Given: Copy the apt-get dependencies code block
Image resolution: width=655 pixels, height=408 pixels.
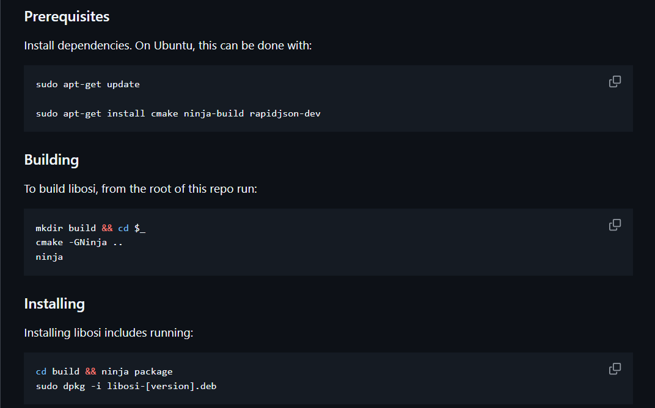Looking at the screenshot, I should coord(615,81).
